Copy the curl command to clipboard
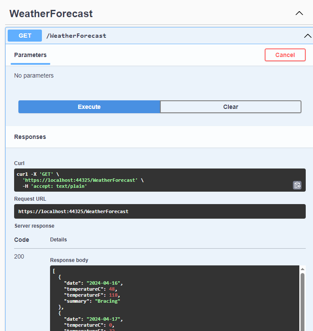 pyautogui.click(x=297, y=185)
